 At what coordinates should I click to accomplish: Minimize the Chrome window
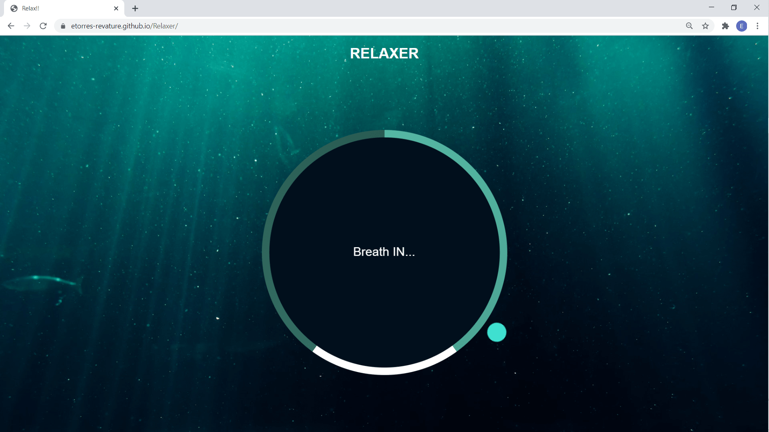click(711, 8)
